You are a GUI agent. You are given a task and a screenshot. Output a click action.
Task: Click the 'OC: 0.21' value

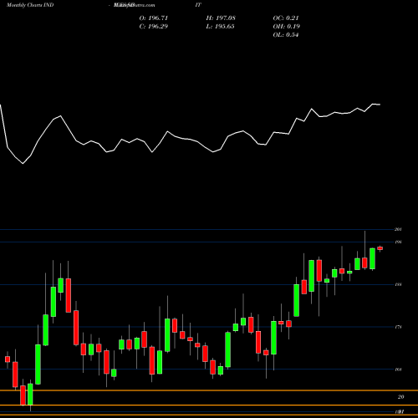tap(286, 18)
